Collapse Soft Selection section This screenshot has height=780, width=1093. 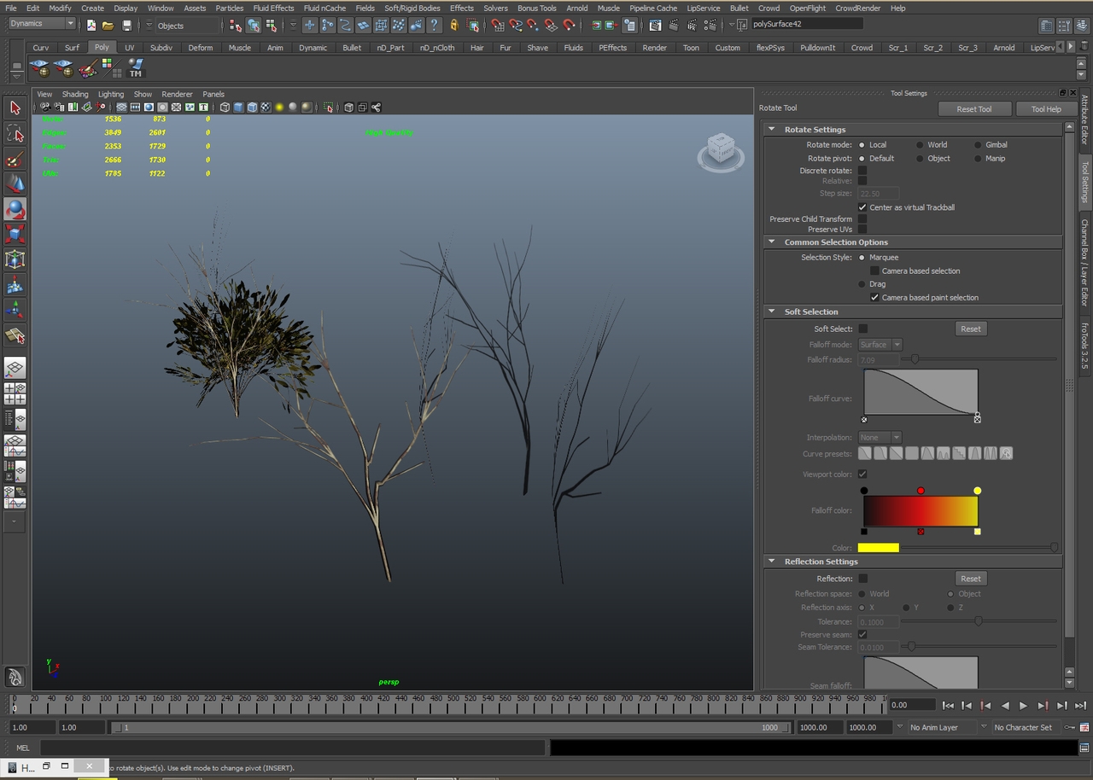[x=771, y=311]
